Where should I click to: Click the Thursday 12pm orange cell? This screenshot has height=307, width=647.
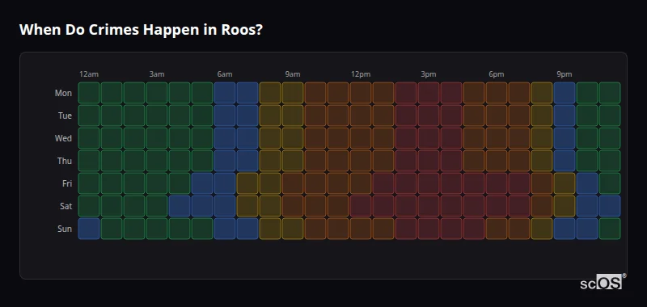[361, 161]
